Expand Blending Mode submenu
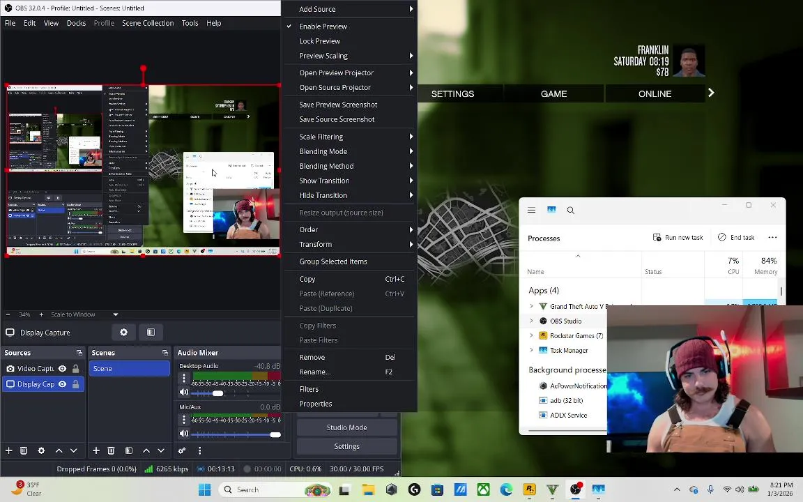The height and width of the screenshot is (502, 803). coord(350,151)
